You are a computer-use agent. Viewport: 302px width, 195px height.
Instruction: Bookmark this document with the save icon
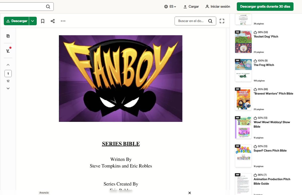tap(43, 21)
